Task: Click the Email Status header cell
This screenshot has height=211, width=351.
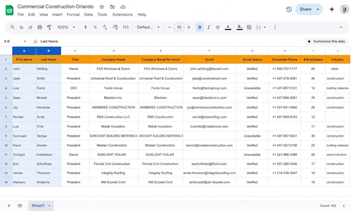Action: [252, 59]
